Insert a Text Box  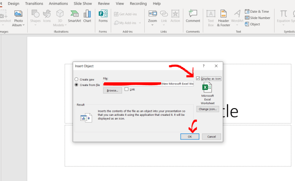pos(211,19)
